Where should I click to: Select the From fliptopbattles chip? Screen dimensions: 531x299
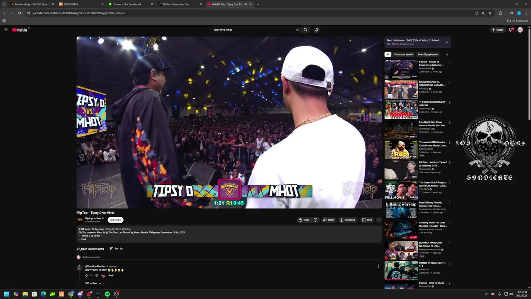pos(428,54)
